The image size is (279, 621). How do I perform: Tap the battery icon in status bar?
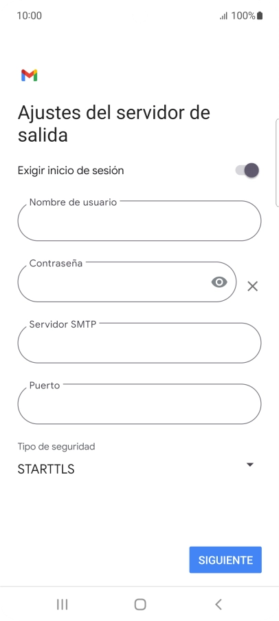tap(260, 16)
